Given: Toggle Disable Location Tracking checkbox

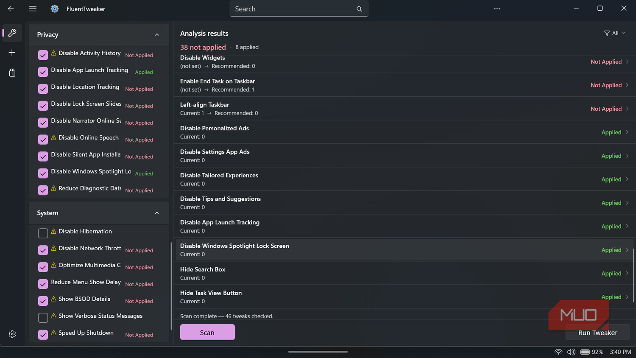Looking at the screenshot, I should pyautogui.click(x=43, y=89).
